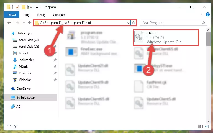
Task: Click the Properties quick access icon
Action: (x=17, y=7)
